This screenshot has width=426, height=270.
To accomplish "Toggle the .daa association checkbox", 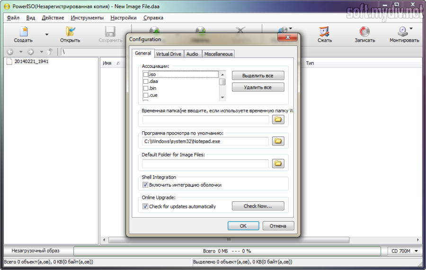I will [146, 81].
